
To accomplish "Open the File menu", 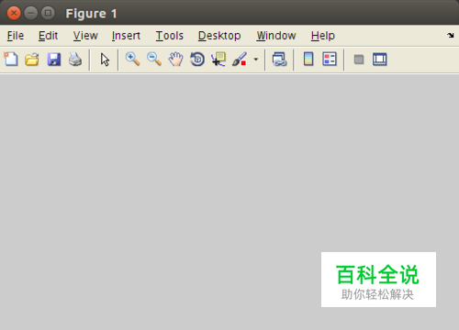I will pyautogui.click(x=16, y=36).
